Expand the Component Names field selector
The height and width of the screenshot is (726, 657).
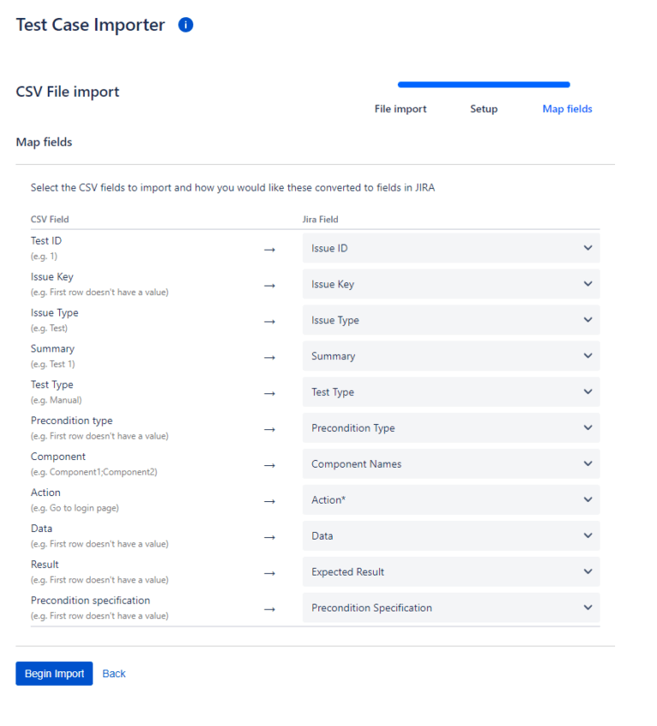coord(452,463)
